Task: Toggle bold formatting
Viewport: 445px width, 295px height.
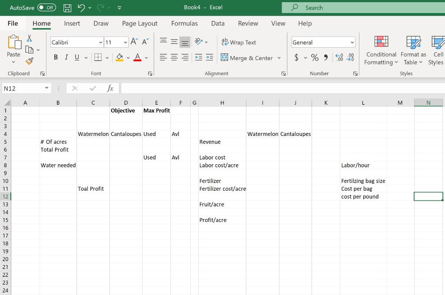Action: 56,57
